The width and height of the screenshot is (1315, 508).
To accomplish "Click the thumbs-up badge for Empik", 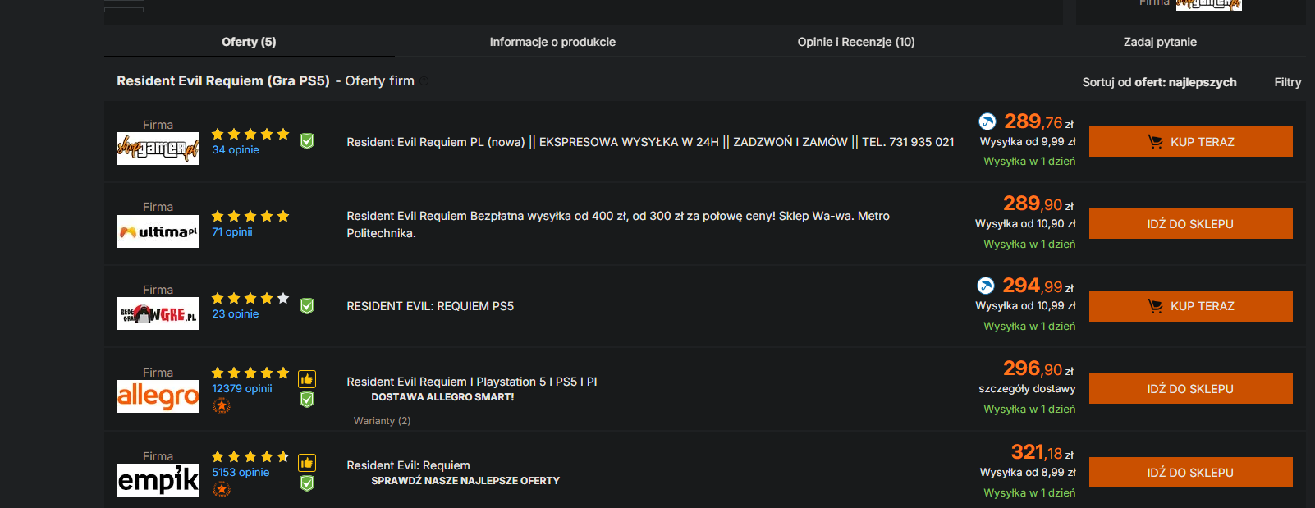I will click(307, 463).
